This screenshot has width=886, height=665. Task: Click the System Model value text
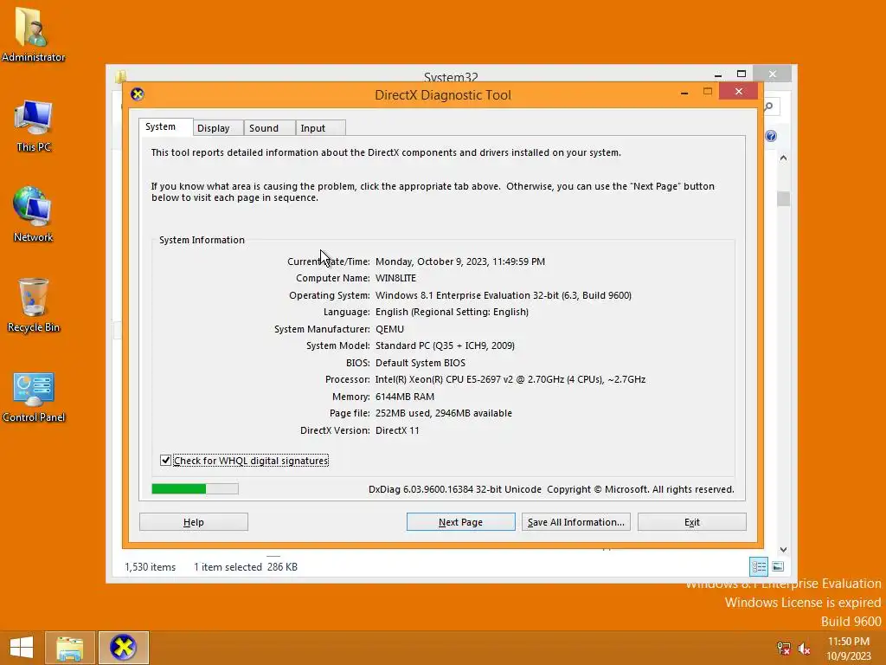[x=445, y=345]
